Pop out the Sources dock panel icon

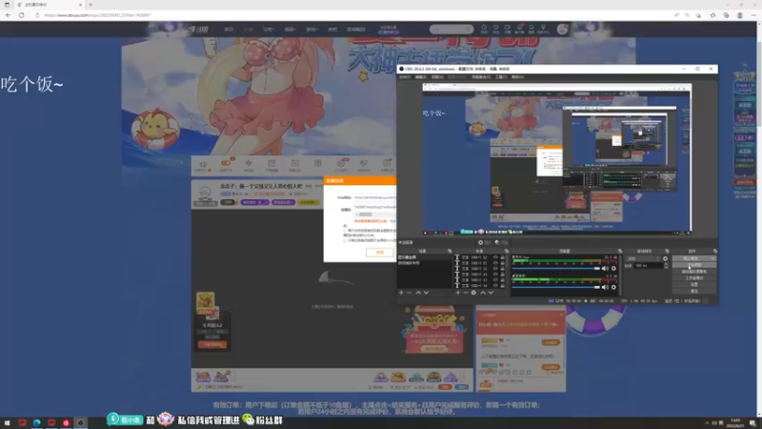pos(507,251)
